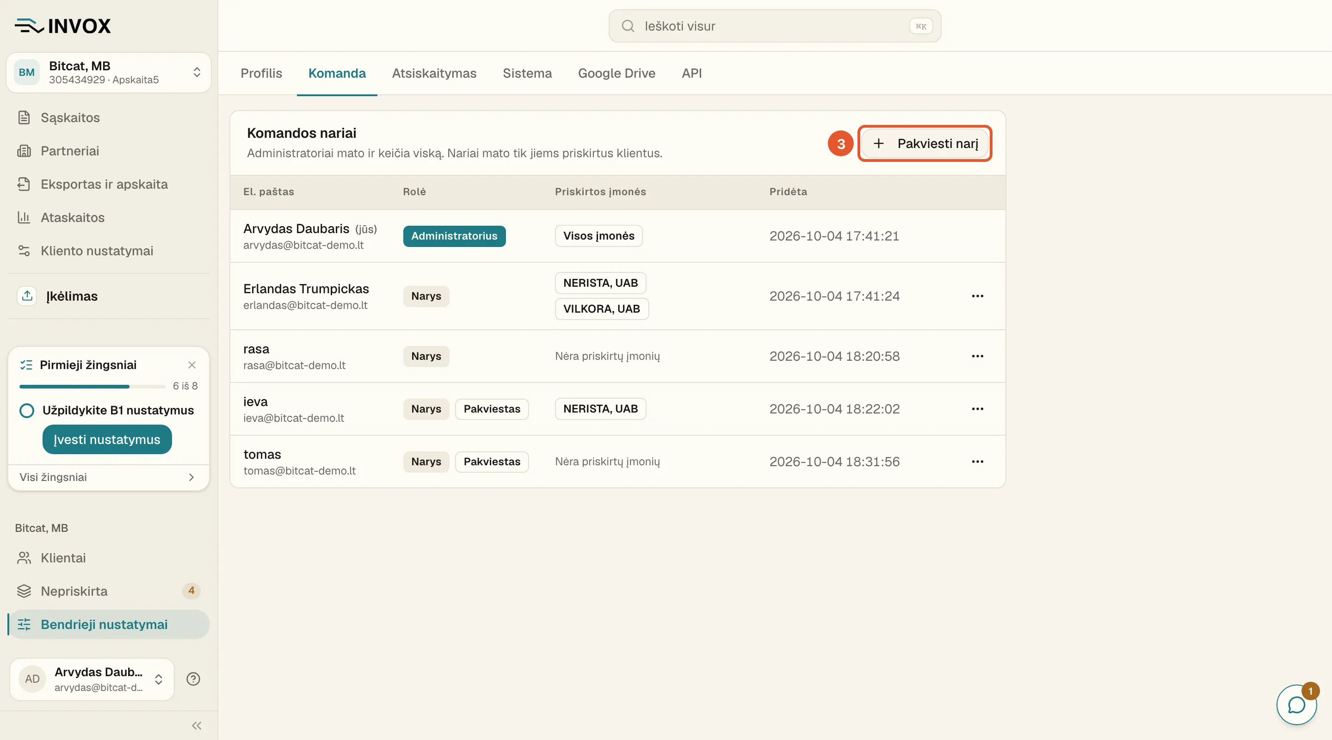Click the help question mark icon

coord(193,679)
